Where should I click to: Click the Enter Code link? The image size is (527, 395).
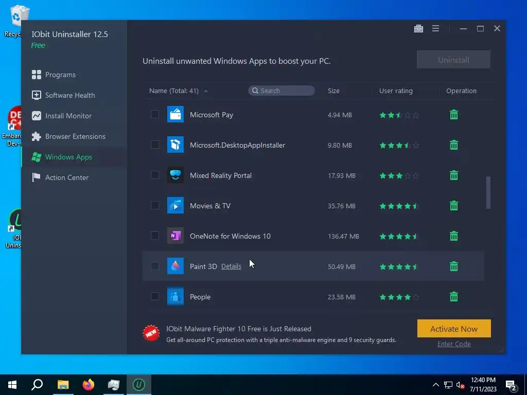click(454, 344)
